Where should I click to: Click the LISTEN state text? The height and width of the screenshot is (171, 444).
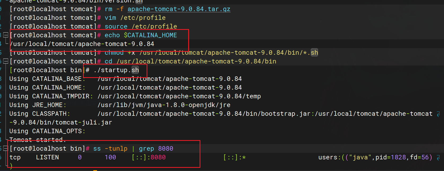coord(47,157)
